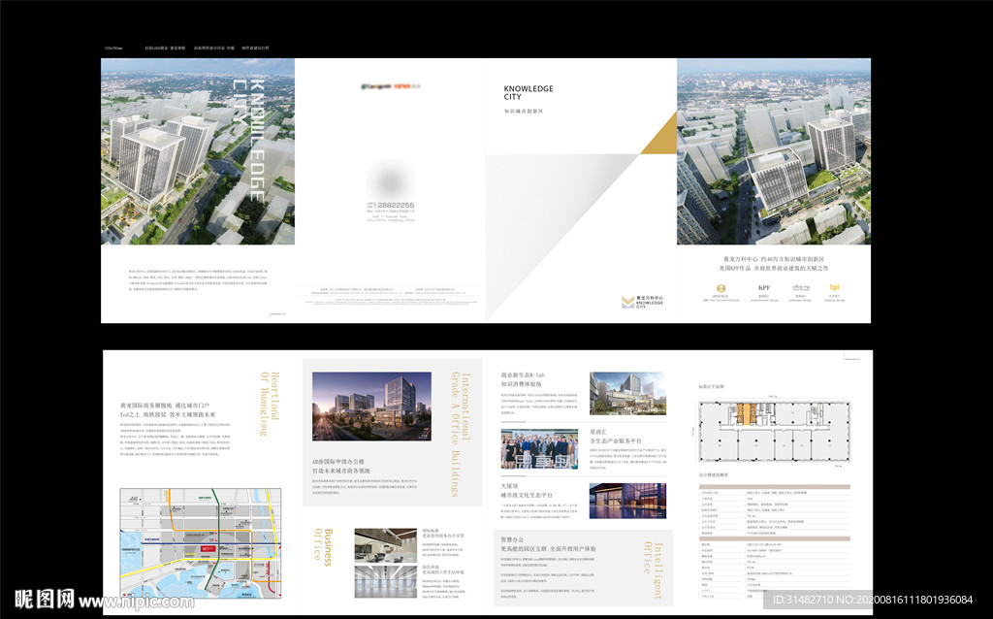This screenshot has width=993, height=619.
Task: Click the phone number 28822255
Action: 394,205
